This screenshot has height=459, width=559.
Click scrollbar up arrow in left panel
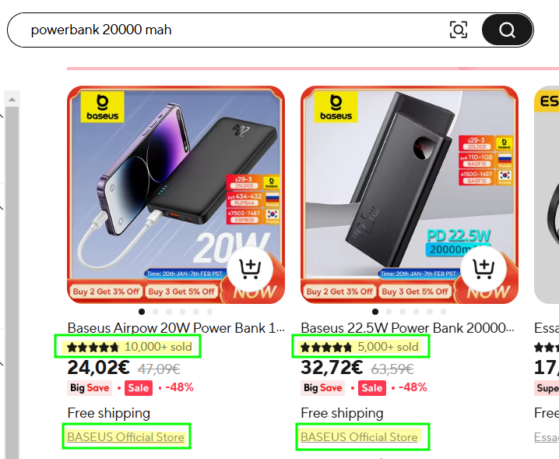[x=12, y=99]
